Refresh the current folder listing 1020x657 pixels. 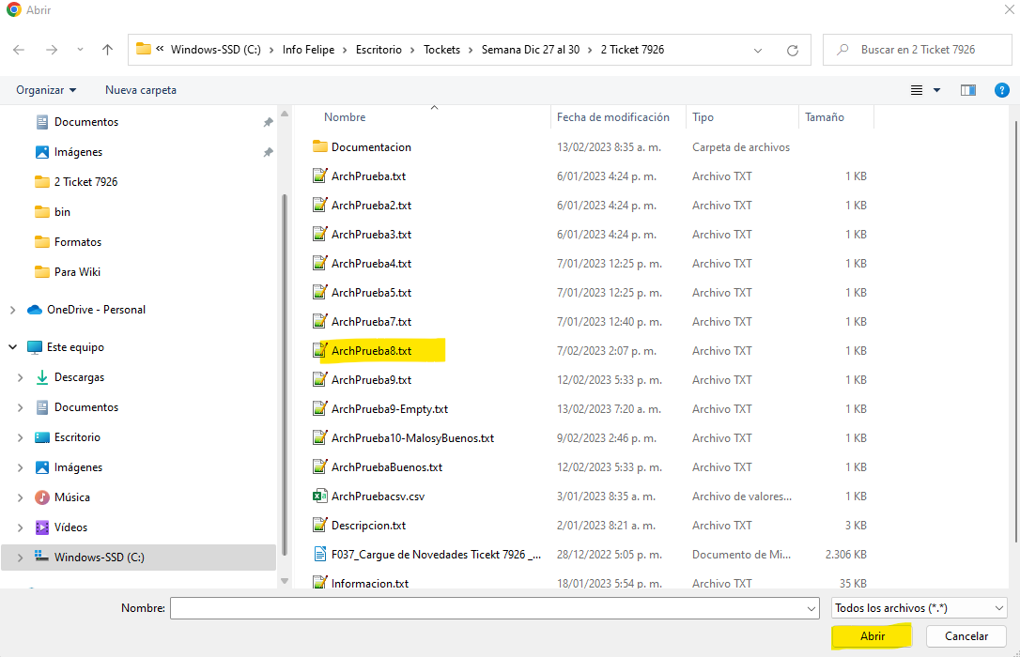pos(793,50)
